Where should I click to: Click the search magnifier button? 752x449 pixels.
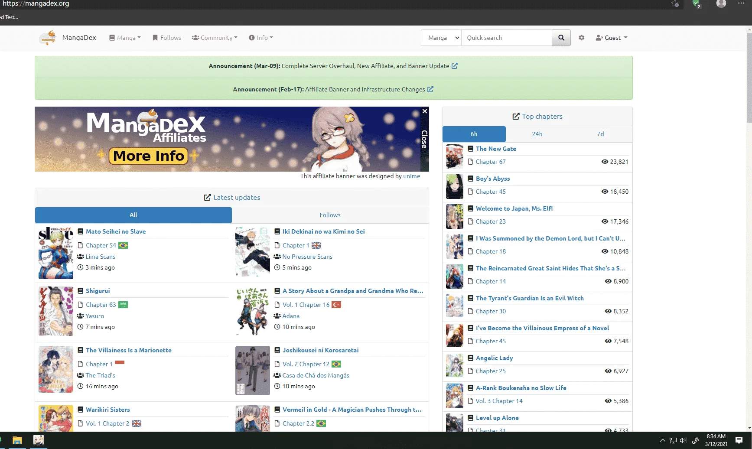[x=561, y=38]
